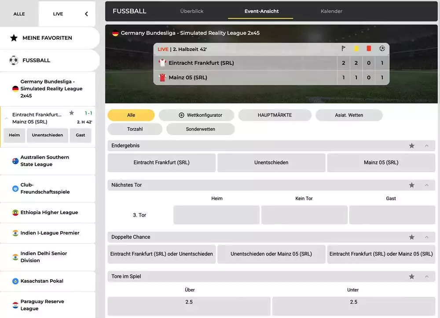Click the Indien Delhi Senior Division flag icon

click(15, 257)
